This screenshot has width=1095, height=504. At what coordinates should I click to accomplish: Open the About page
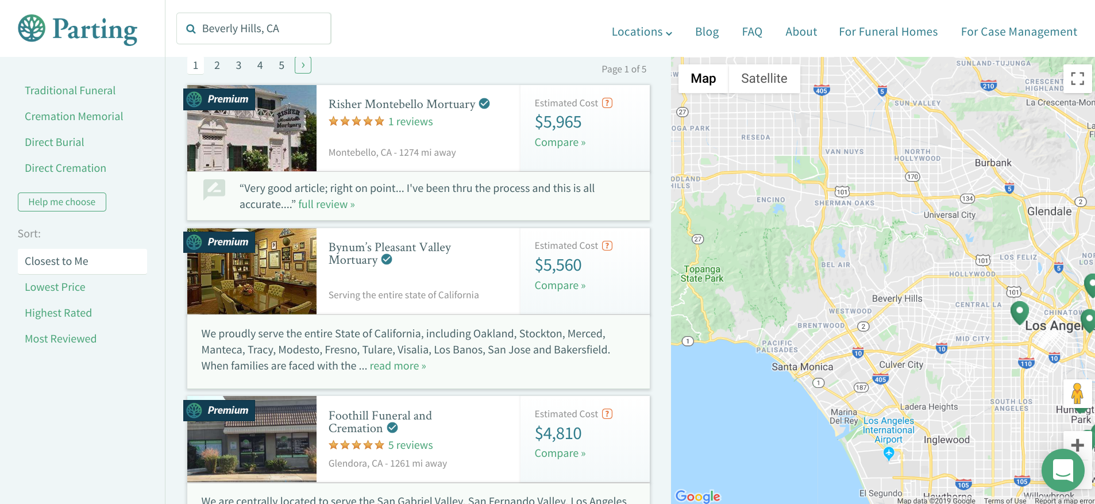[x=801, y=32]
